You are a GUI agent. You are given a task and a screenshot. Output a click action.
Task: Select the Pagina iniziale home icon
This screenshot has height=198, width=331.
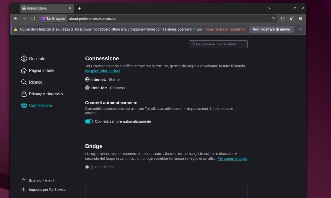[24, 70]
